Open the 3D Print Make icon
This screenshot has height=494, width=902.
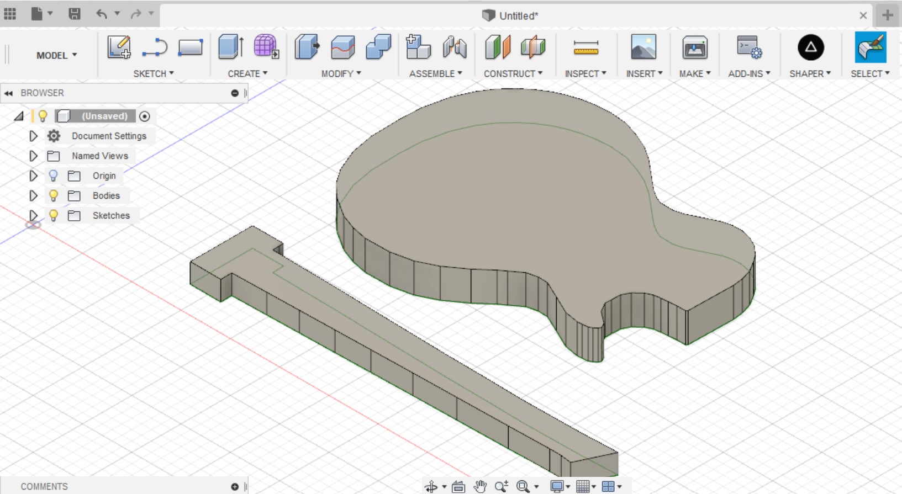[694, 48]
